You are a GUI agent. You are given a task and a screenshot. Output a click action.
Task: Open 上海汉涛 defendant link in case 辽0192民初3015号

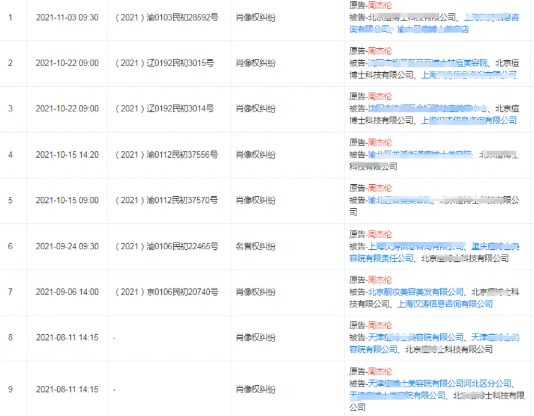point(469,75)
